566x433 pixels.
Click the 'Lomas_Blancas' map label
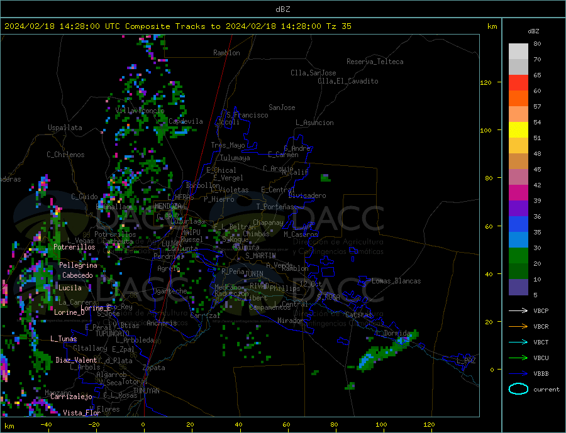pos(396,281)
